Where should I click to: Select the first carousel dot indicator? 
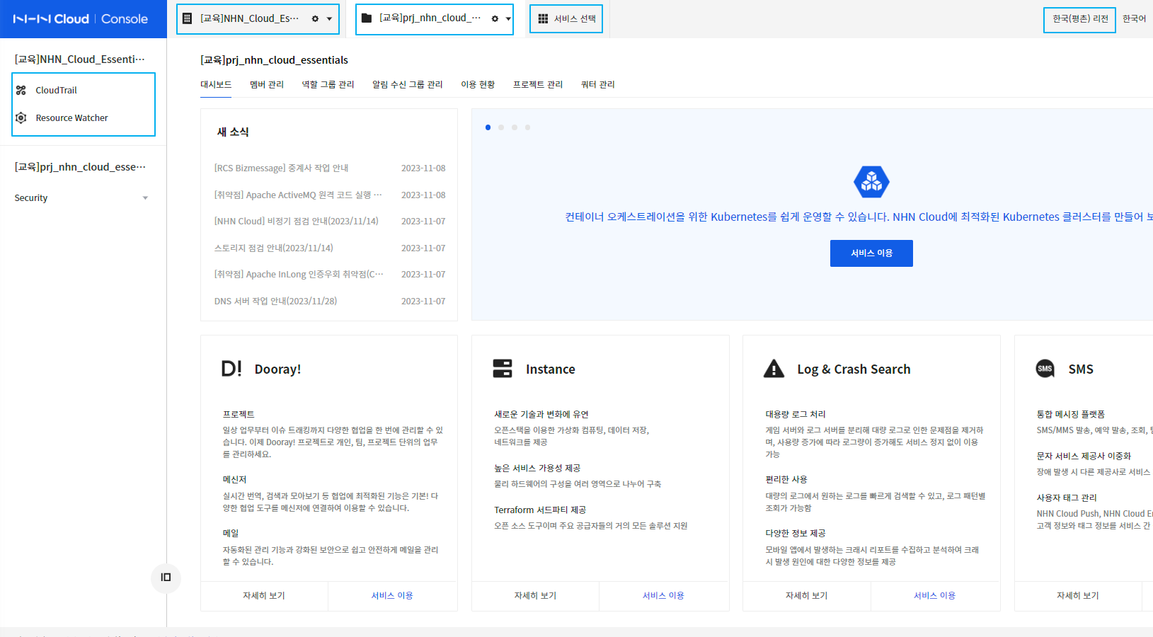click(x=488, y=127)
